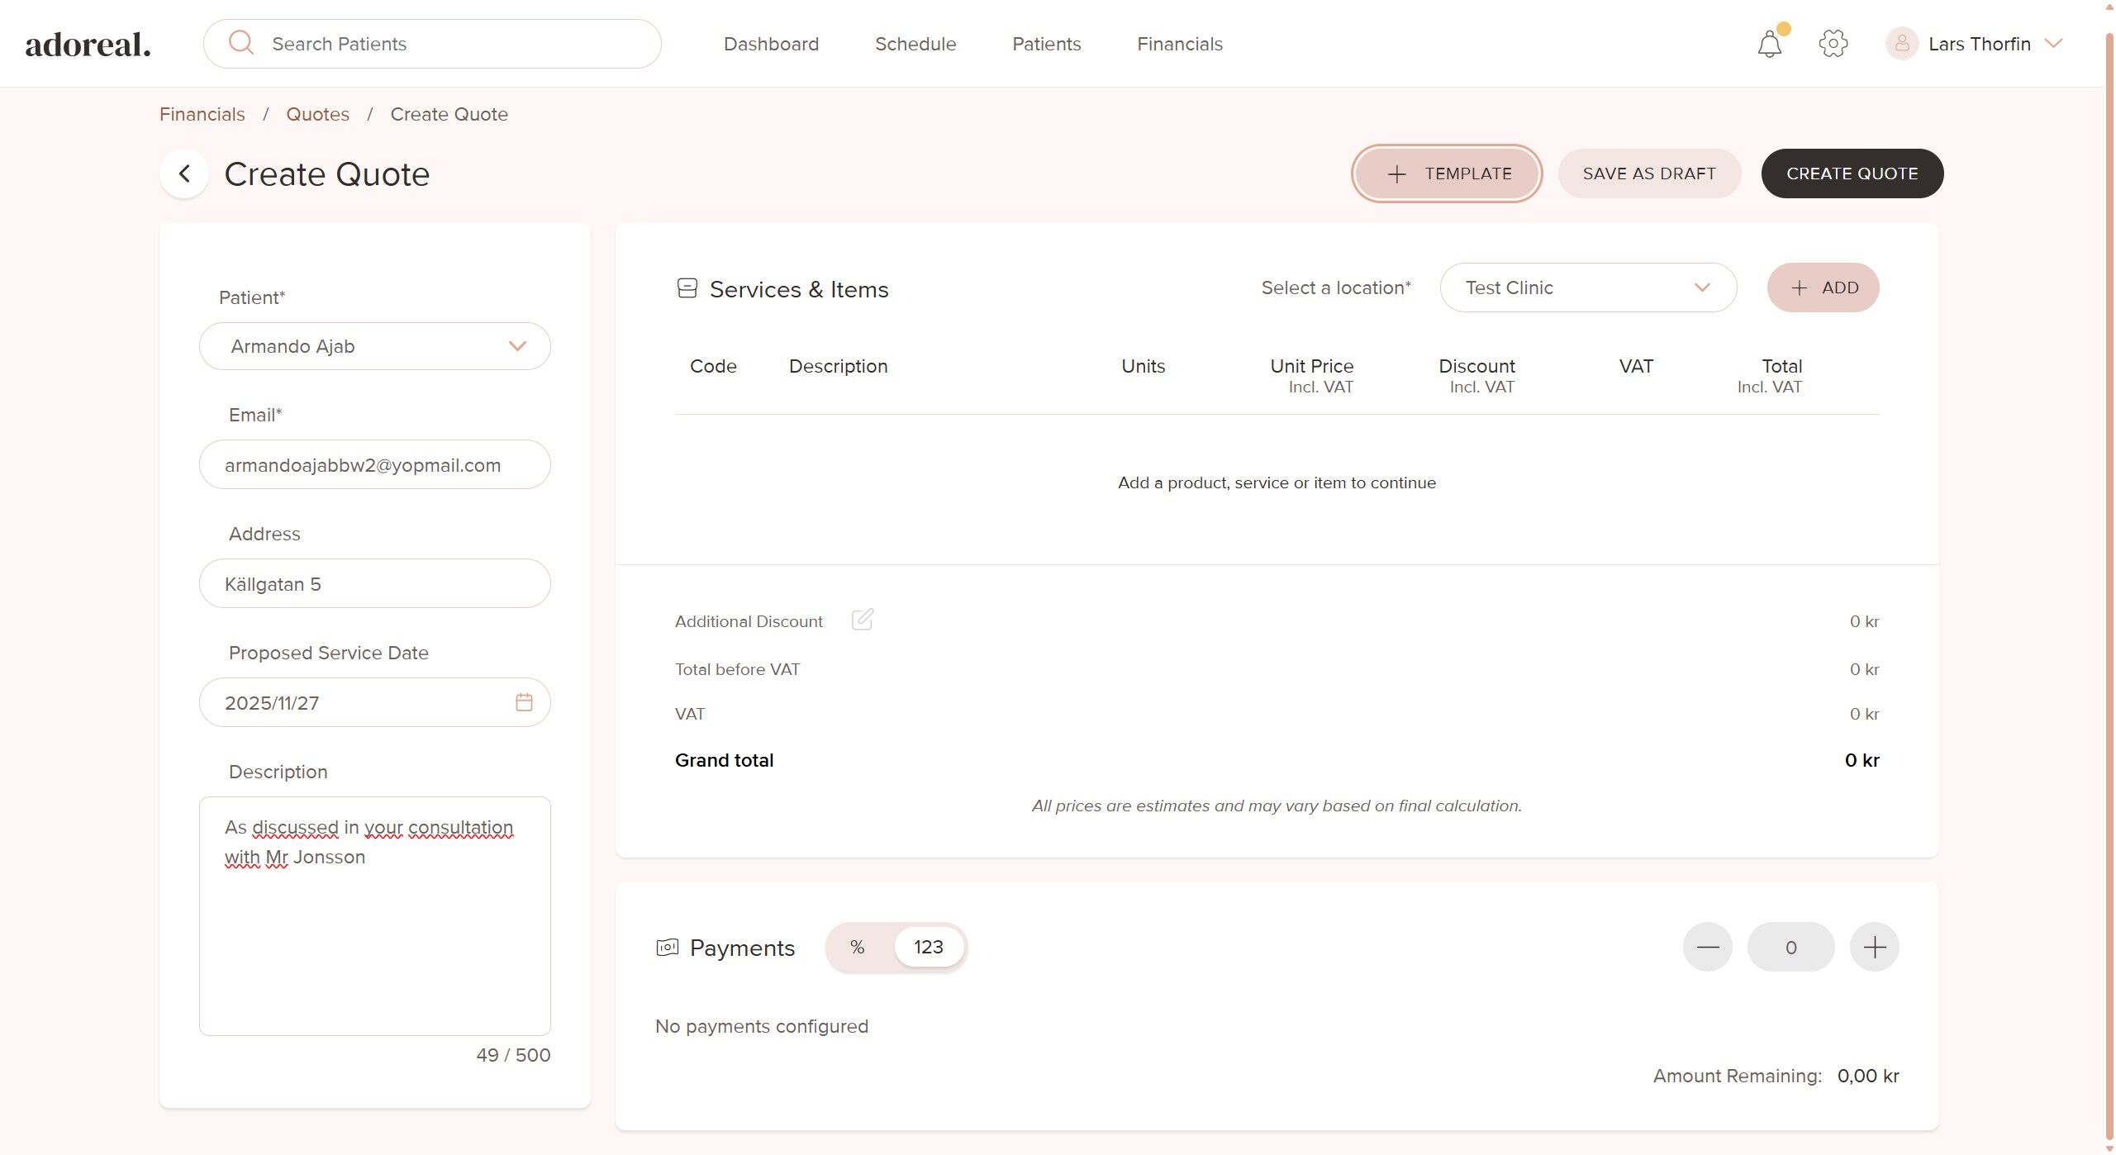Click Lars Thorfin's profile avatar

(x=1901, y=44)
